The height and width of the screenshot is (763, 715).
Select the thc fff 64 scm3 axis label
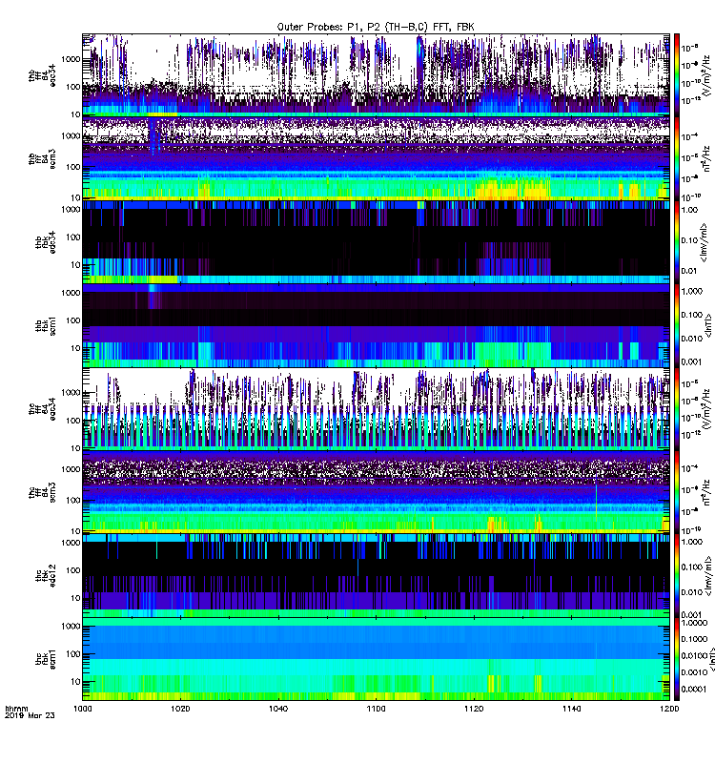click(42, 492)
